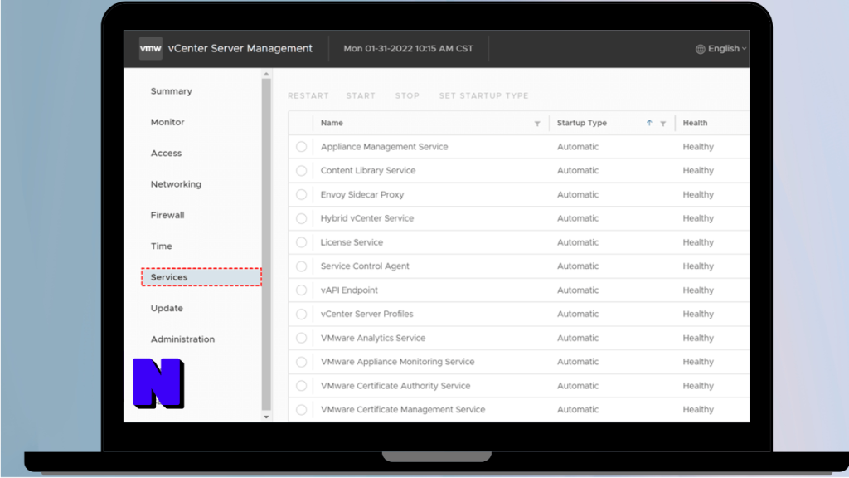Click Hybrid vCenter Service name
This screenshot has height=478, width=849.
click(x=366, y=218)
